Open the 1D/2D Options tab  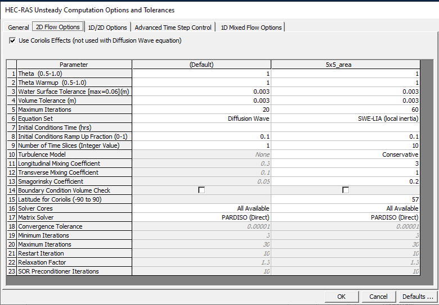107,28
